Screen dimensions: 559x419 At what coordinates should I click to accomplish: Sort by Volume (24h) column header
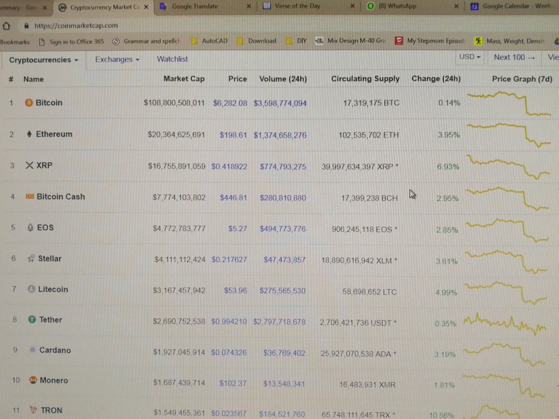283,79
